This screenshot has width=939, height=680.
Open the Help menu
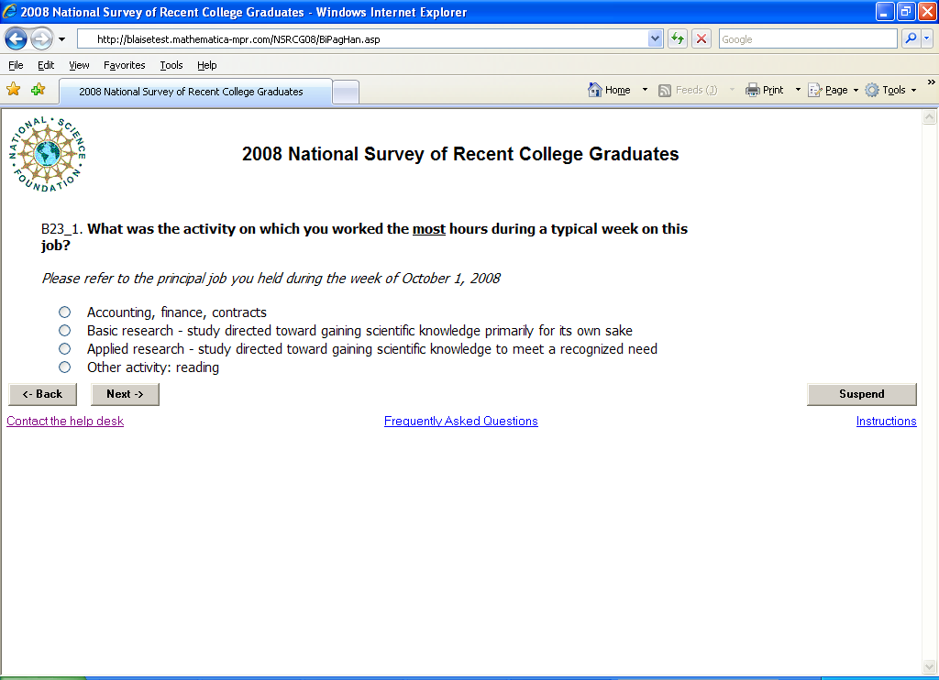(206, 65)
